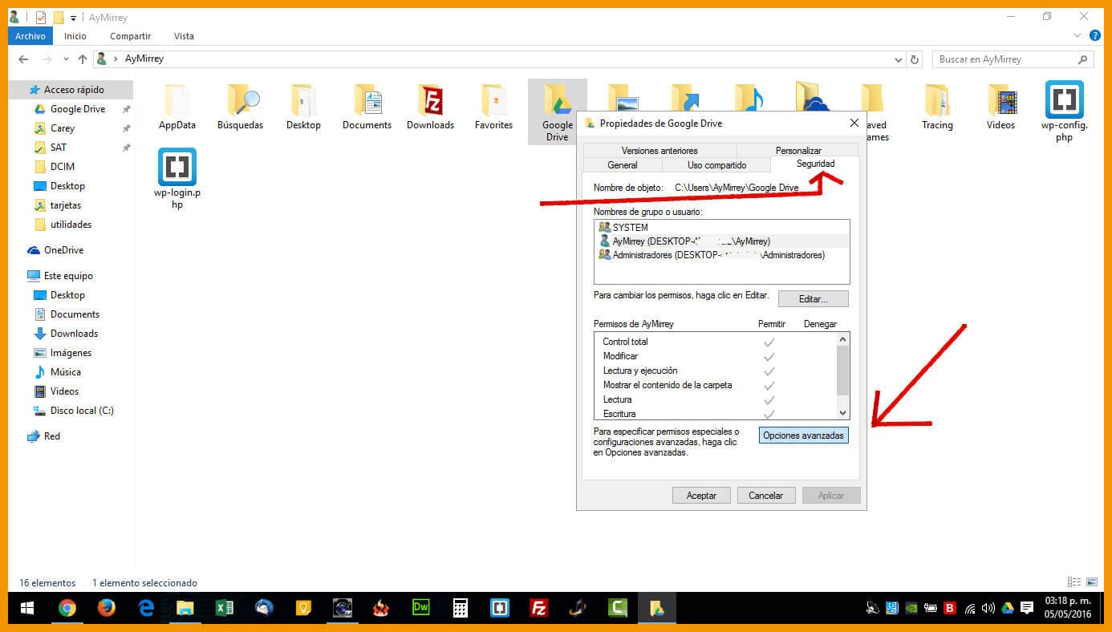Image resolution: width=1112 pixels, height=632 pixels.
Task: Select the wp-config.php file
Action: (x=1064, y=112)
